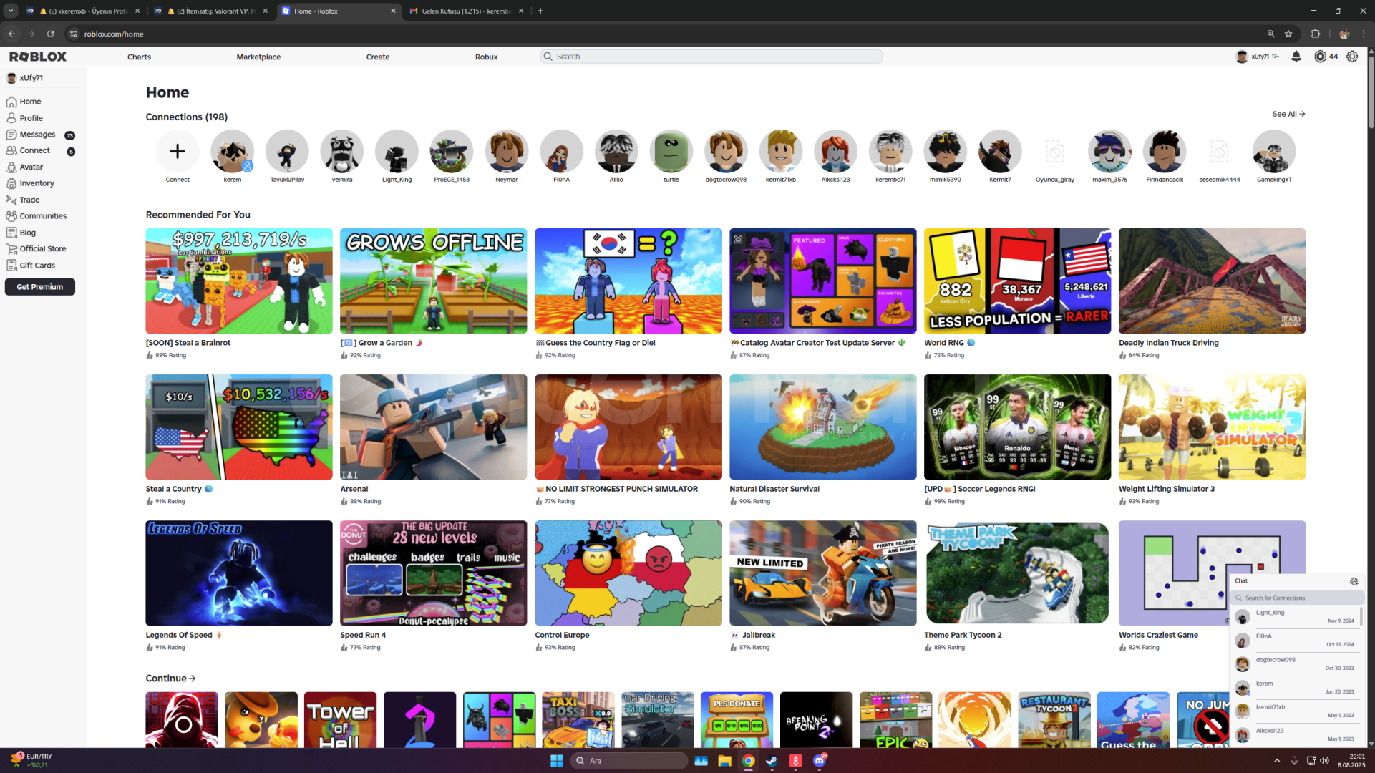Open the tab search dropdown arrow
The height and width of the screenshot is (773, 1375).
pos(11,11)
